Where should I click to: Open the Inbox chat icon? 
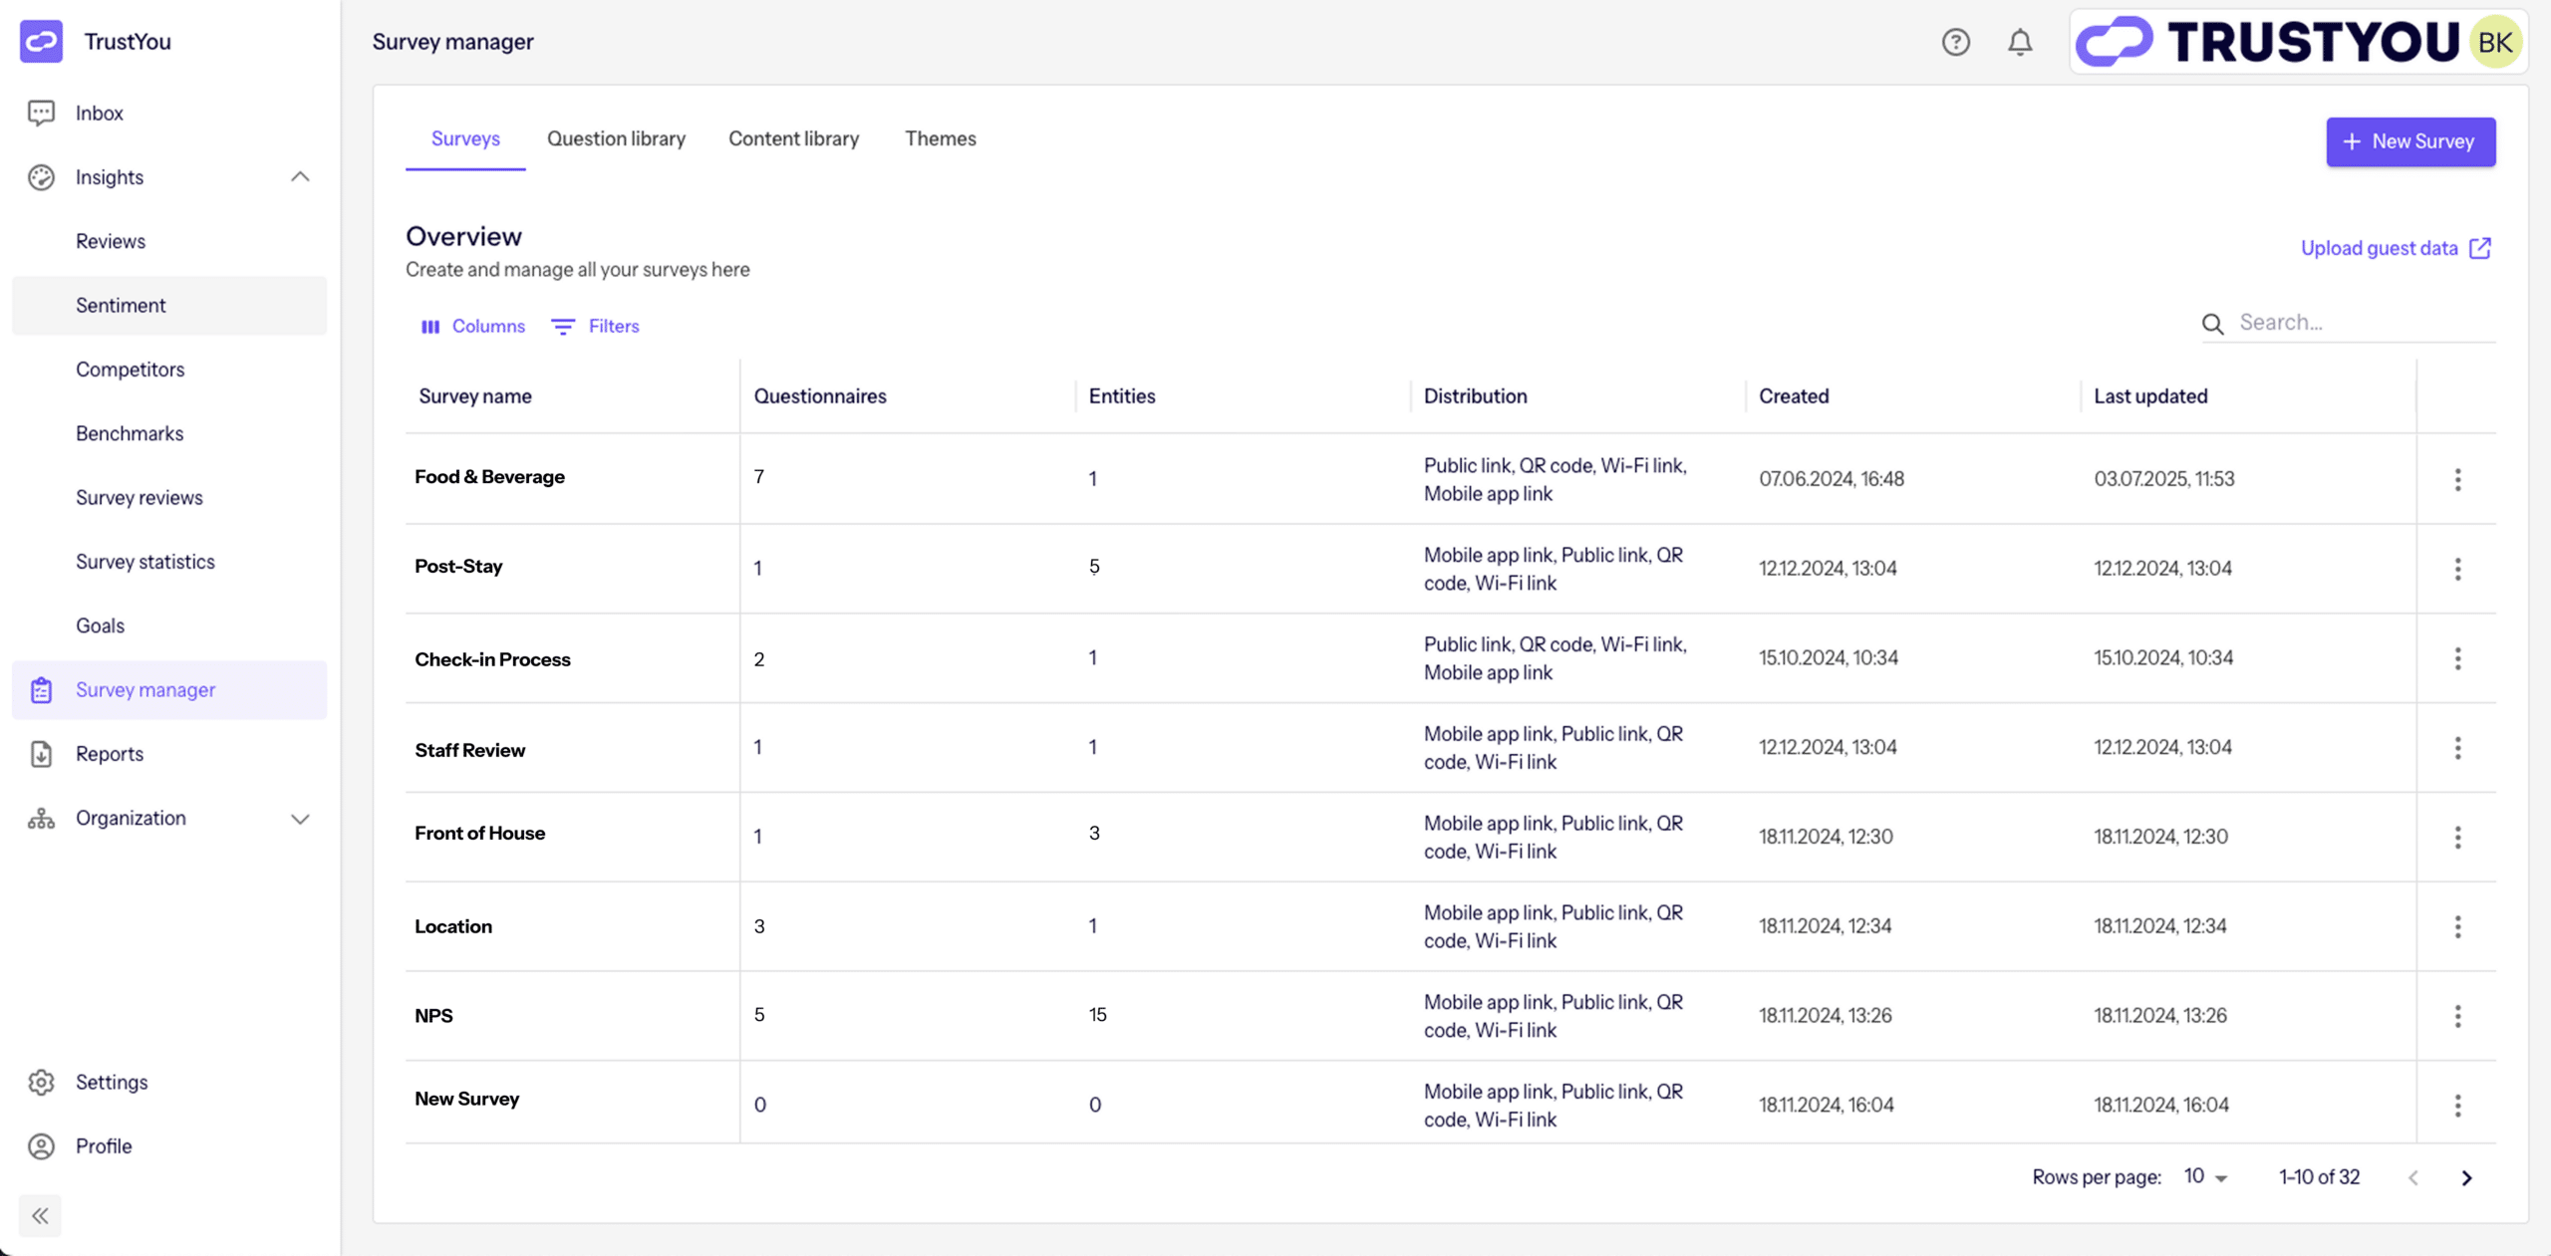pyautogui.click(x=41, y=113)
